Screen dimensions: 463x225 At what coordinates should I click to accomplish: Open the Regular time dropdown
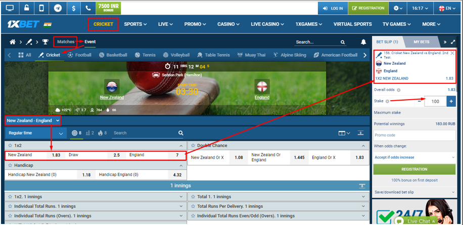coord(36,133)
